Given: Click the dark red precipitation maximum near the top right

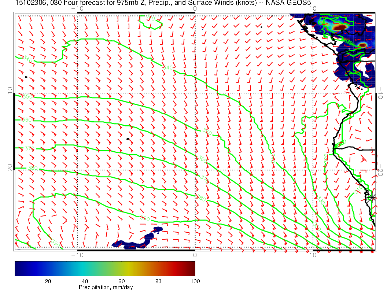Looking at the screenshot, I should tap(341, 27).
